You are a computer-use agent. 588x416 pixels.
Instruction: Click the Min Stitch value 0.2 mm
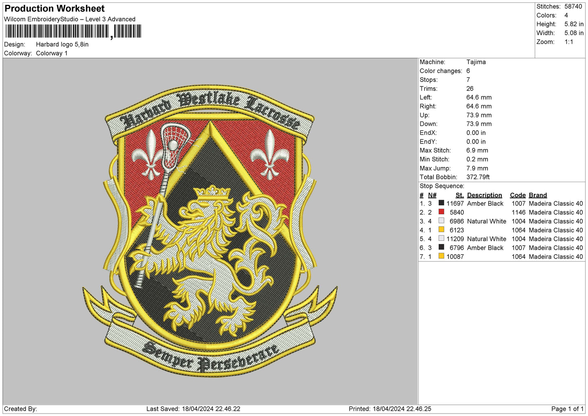click(x=477, y=159)
